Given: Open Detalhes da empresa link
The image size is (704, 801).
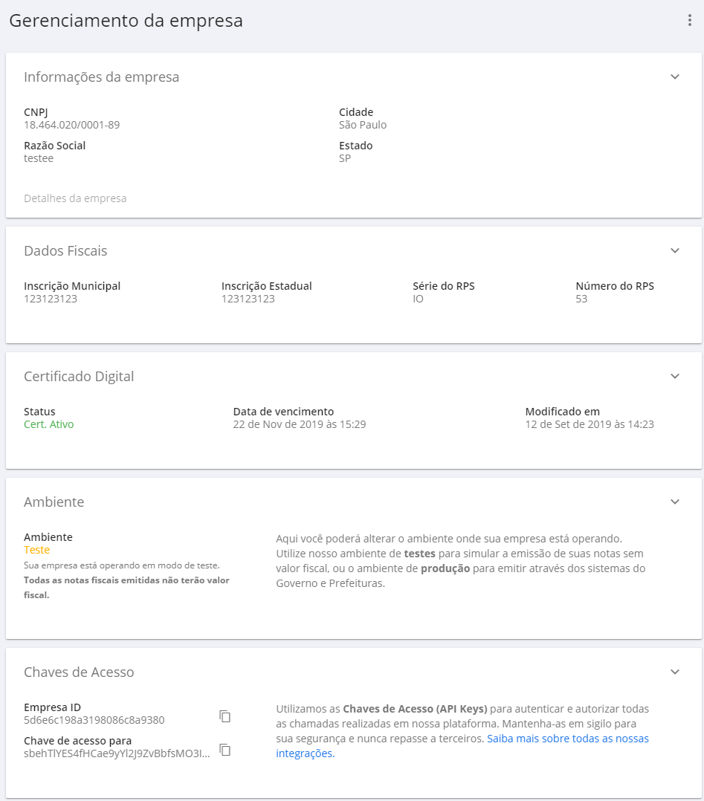Looking at the screenshot, I should coord(75,198).
